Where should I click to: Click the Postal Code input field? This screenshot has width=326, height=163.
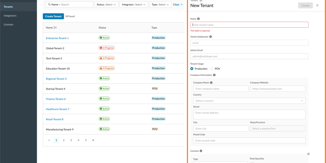(249, 140)
